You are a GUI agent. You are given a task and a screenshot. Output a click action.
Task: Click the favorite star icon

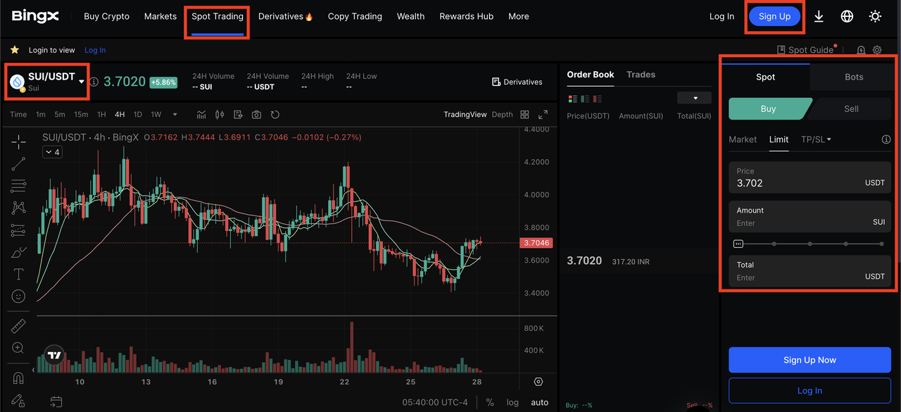[14, 50]
